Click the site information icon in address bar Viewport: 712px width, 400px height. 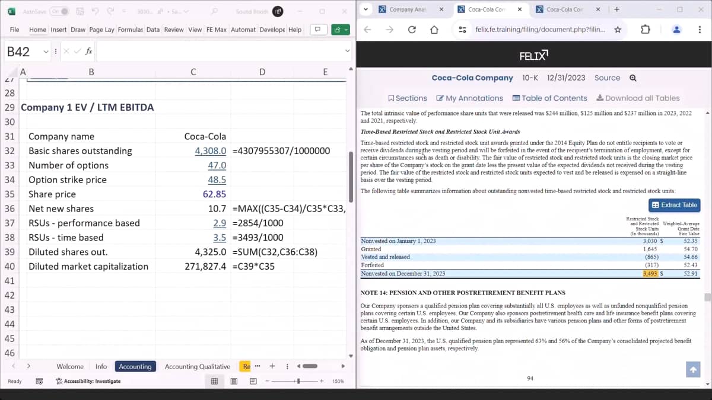463,30
